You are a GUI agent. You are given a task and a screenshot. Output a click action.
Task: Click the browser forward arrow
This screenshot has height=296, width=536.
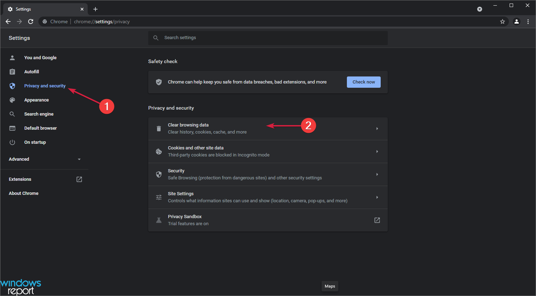[19, 21]
